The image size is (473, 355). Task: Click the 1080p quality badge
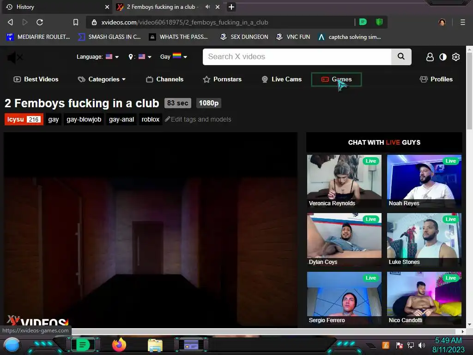tap(209, 103)
